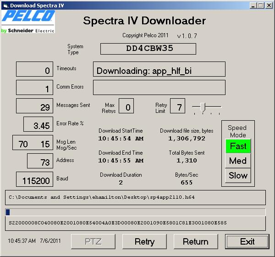This screenshot has height=257, width=275.
Task: Click the Copyright Pelco 2011 text
Action: pyautogui.click(x=145, y=35)
